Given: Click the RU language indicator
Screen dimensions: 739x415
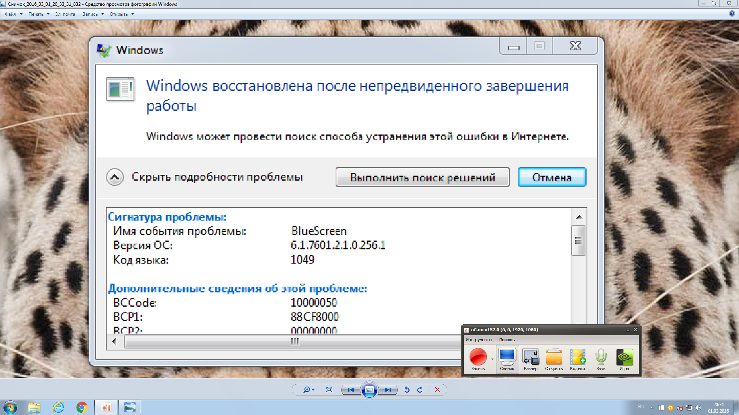Looking at the screenshot, I should [641, 407].
